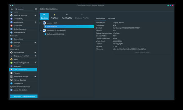The width and height of the screenshot is (183, 110).
Task: Click the Add Profile button
Action: point(67,16)
